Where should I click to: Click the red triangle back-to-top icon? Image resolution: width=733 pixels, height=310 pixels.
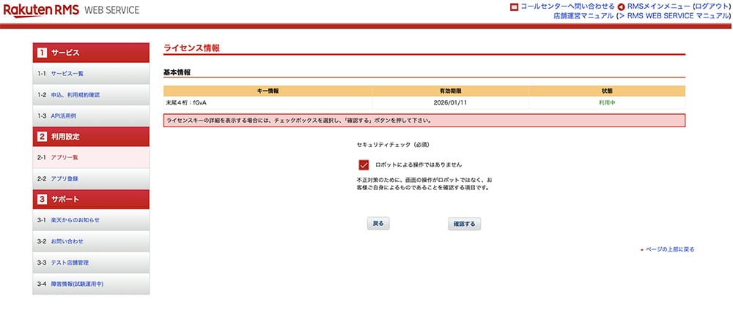pyautogui.click(x=641, y=250)
